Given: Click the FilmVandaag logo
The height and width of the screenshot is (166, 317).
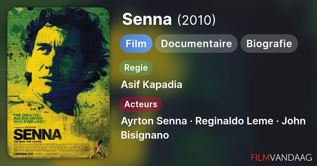Looking at the screenshot, I should coord(281,158).
